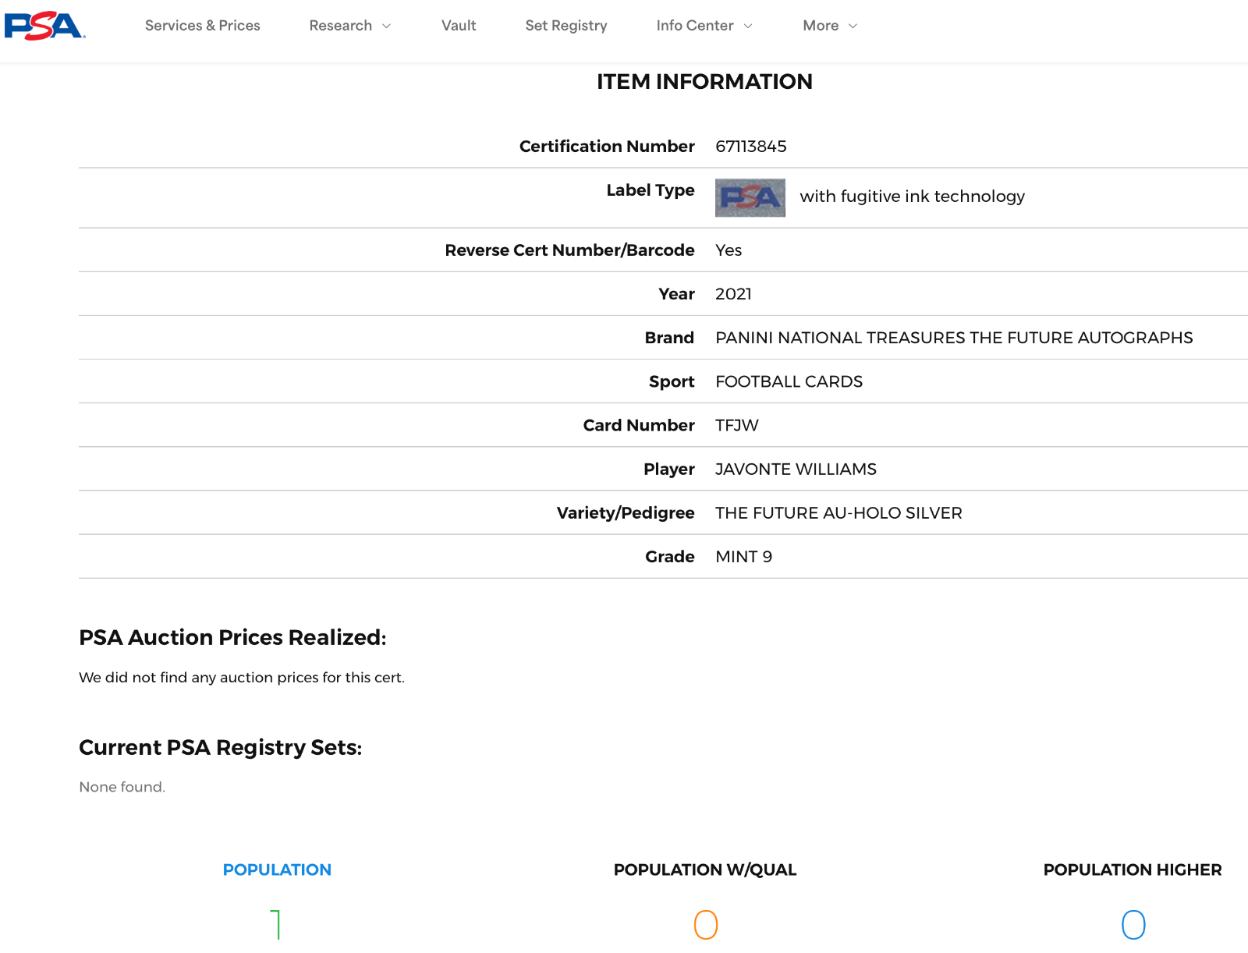
Task: Open Services & Prices page
Action: [x=203, y=26]
